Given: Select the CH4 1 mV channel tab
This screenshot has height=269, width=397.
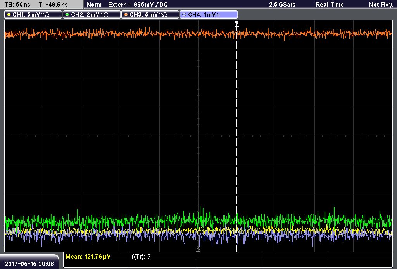Looking at the screenshot, I should pos(209,15).
